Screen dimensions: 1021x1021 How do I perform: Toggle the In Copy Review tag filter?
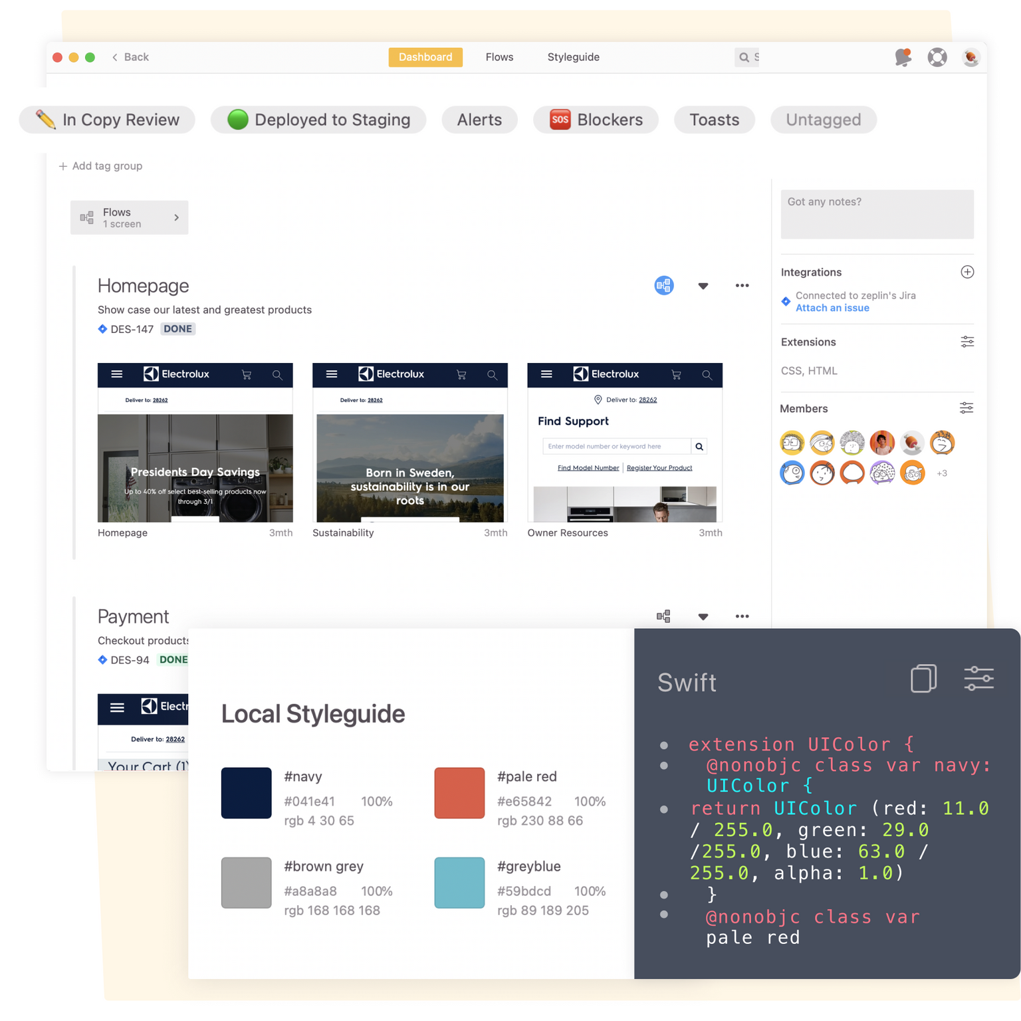pos(106,120)
